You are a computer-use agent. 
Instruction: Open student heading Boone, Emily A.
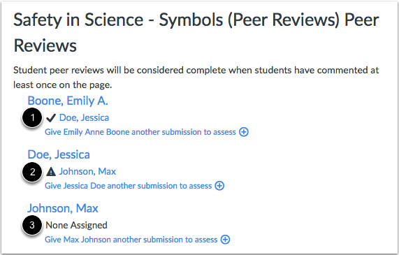[68, 101]
